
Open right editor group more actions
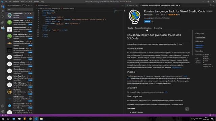pyautogui.click(x=214, y=5)
